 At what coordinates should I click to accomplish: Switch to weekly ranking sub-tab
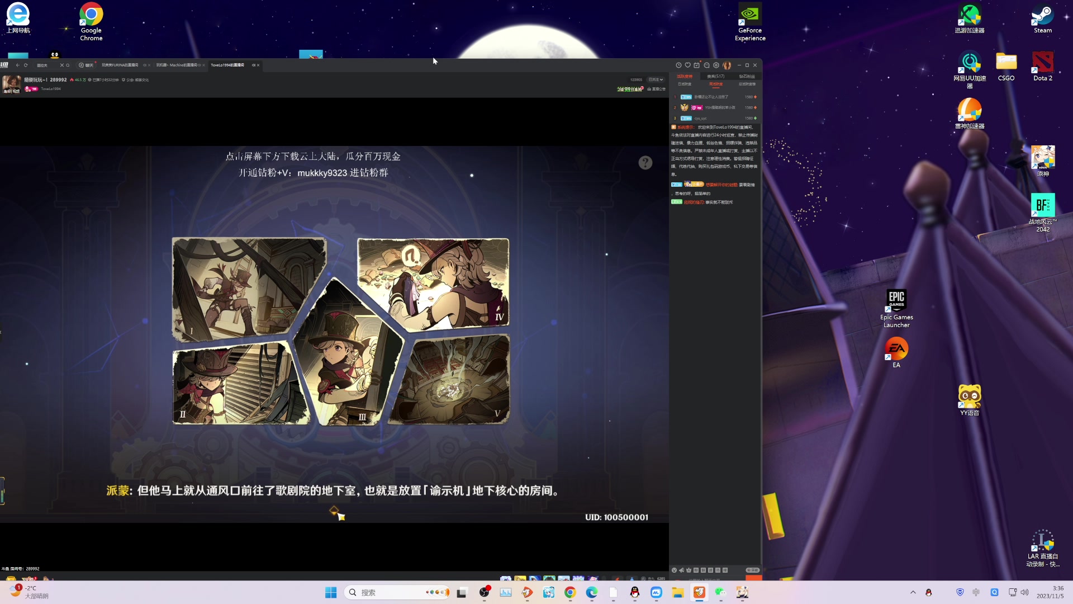coord(716,84)
